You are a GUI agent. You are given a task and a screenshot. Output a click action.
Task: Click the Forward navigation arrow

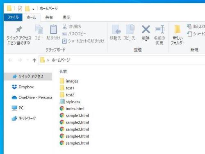pyautogui.click(x=20, y=60)
